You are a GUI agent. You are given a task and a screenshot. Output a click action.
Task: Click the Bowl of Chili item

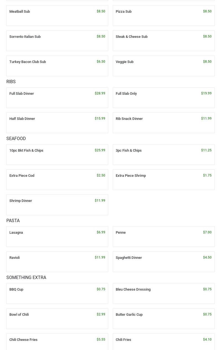click(57, 319)
